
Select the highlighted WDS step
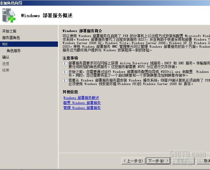(x=29, y=44)
